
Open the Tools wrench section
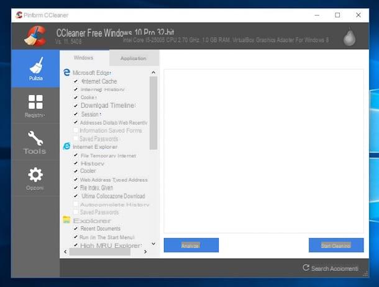pyautogui.click(x=35, y=142)
